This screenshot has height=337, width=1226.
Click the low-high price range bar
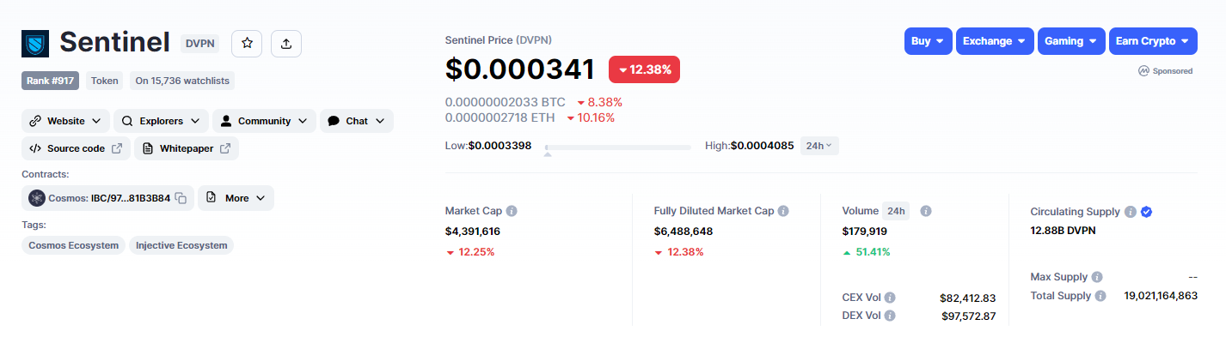[x=617, y=147]
